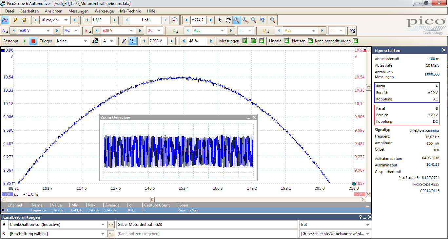Start capture with the green play button
The image size is (448, 239).
coord(25,41)
